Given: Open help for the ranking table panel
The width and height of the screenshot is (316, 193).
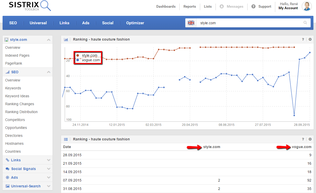Looking at the screenshot, I should click(x=303, y=139).
